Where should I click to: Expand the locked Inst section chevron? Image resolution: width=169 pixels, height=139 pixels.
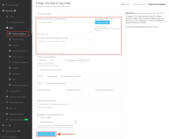(x=29, y=125)
